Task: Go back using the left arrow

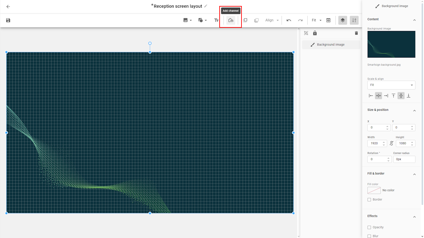Action: pyautogui.click(x=8, y=7)
